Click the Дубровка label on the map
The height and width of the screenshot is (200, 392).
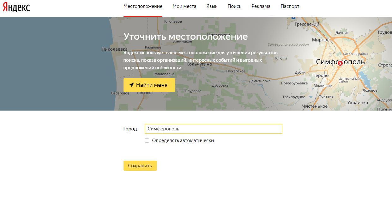[x=220, y=85]
